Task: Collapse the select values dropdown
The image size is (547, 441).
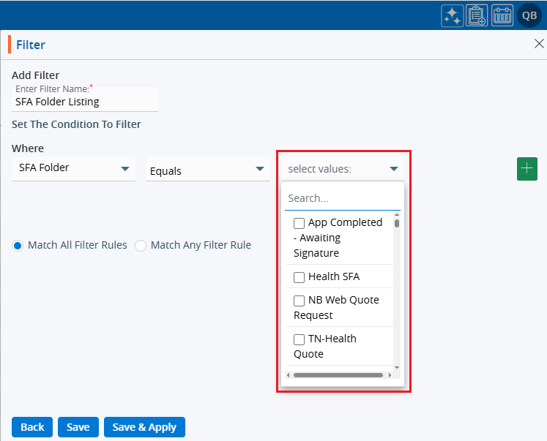Action: [394, 169]
